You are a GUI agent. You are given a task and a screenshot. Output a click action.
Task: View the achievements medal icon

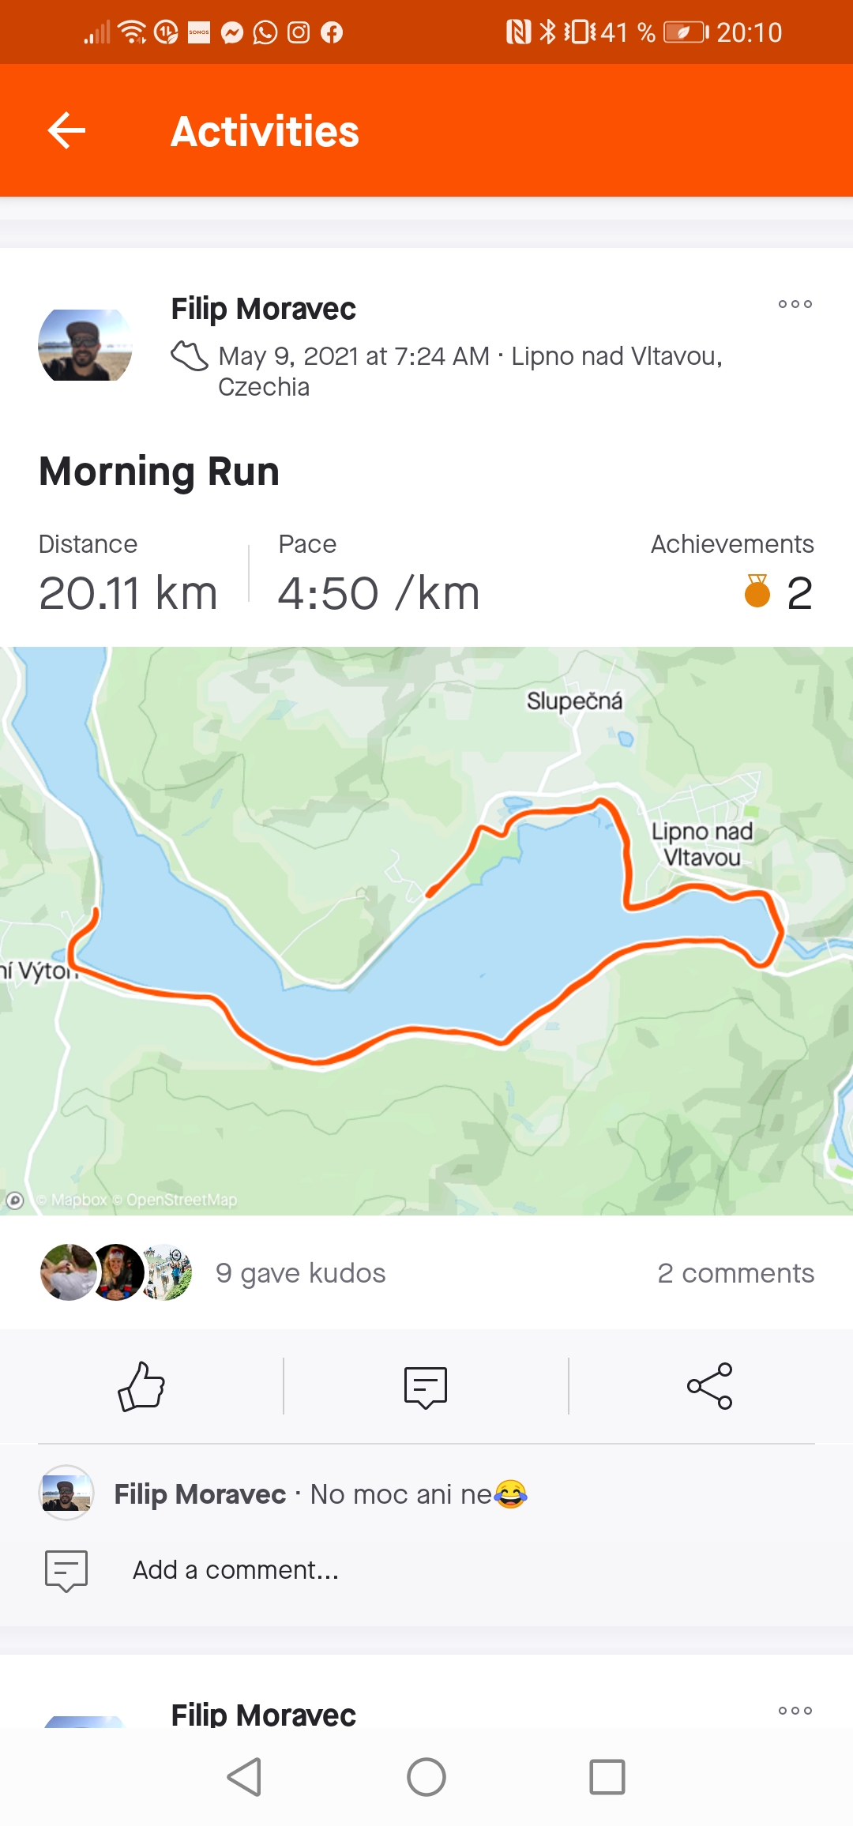pyautogui.click(x=757, y=591)
